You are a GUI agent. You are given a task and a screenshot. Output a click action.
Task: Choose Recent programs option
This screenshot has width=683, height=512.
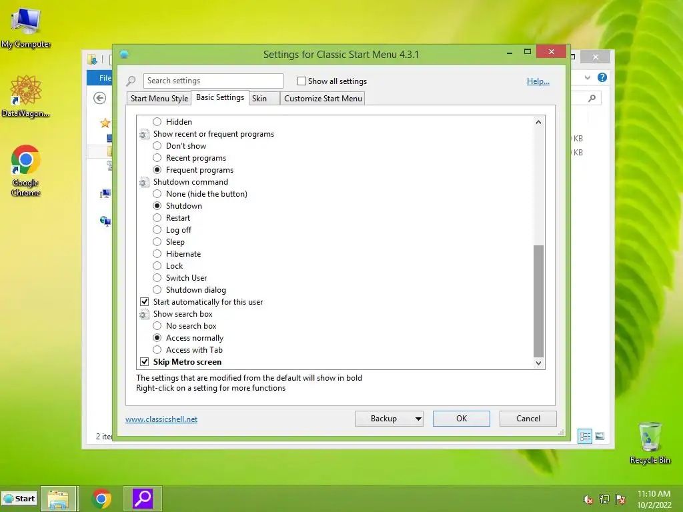157,158
